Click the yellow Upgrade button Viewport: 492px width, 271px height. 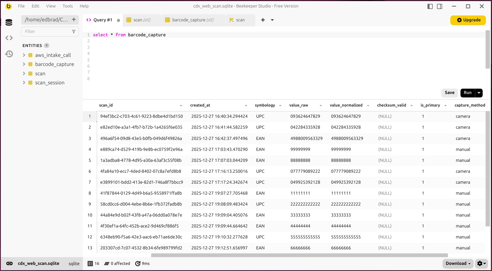click(x=468, y=20)
